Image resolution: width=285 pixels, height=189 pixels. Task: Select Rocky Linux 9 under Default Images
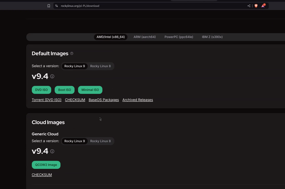[74, 66]
